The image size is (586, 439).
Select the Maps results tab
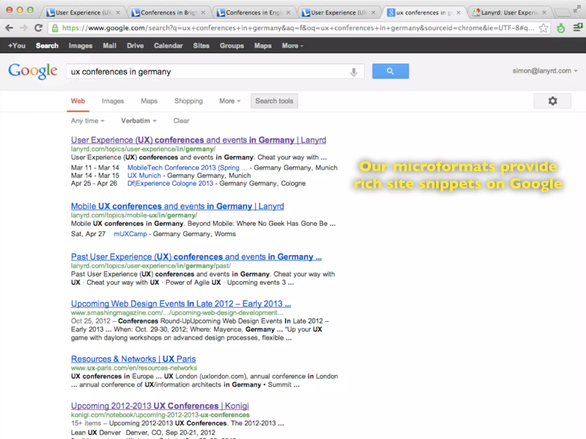[149, 101]
